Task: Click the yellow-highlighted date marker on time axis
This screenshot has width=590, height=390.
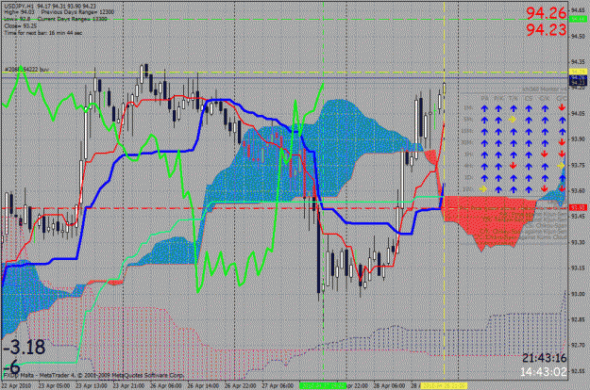Action: coord(444,386)
